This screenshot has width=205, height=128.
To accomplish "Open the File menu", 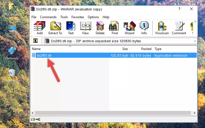I will (34, 17).
